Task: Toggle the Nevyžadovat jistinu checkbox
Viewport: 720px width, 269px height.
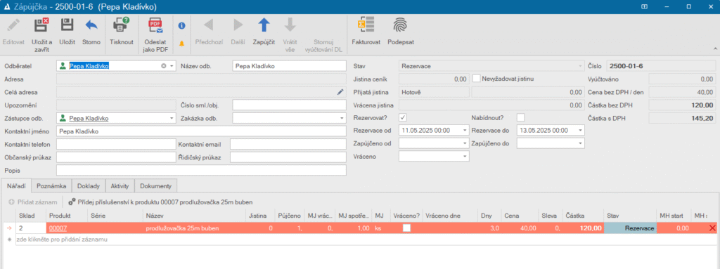Action: click(476, 79)
